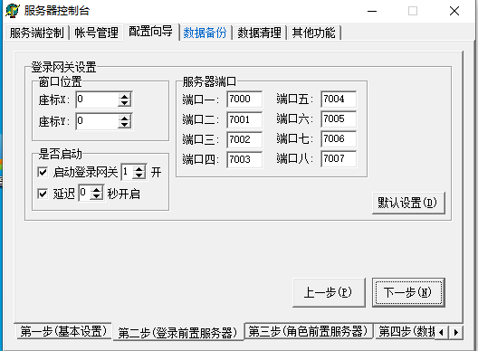The width and height of the screenshot is (478, 351).
Task: Decrease the 启动登录网关 count spinner
Action: [x=139, y=175]
